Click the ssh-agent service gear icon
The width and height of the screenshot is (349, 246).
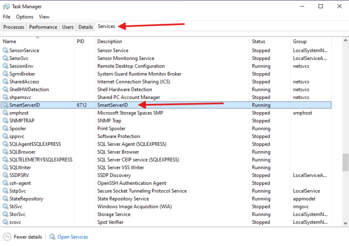(5, 183)
